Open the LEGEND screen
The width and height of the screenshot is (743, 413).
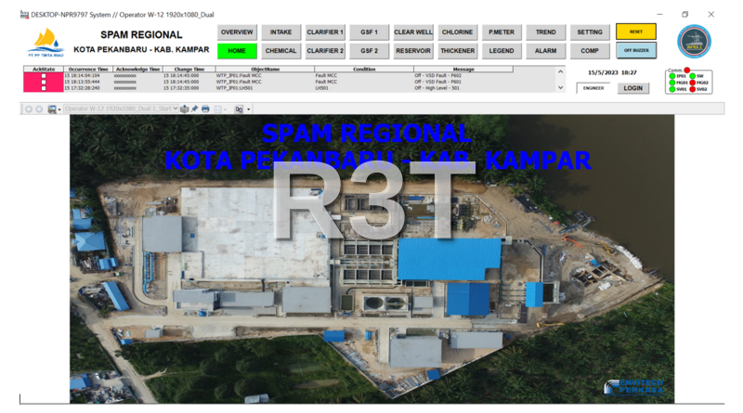pos(502,51)
